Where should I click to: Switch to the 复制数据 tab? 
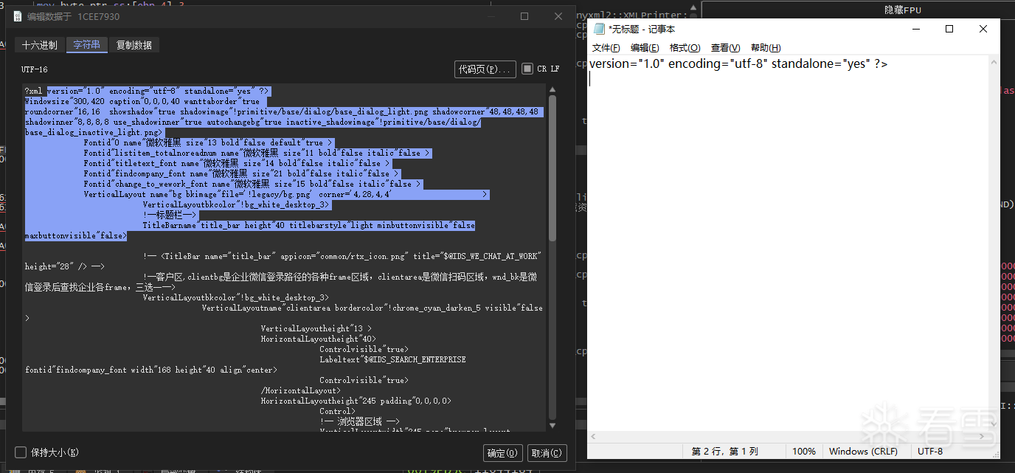[134, 45]
